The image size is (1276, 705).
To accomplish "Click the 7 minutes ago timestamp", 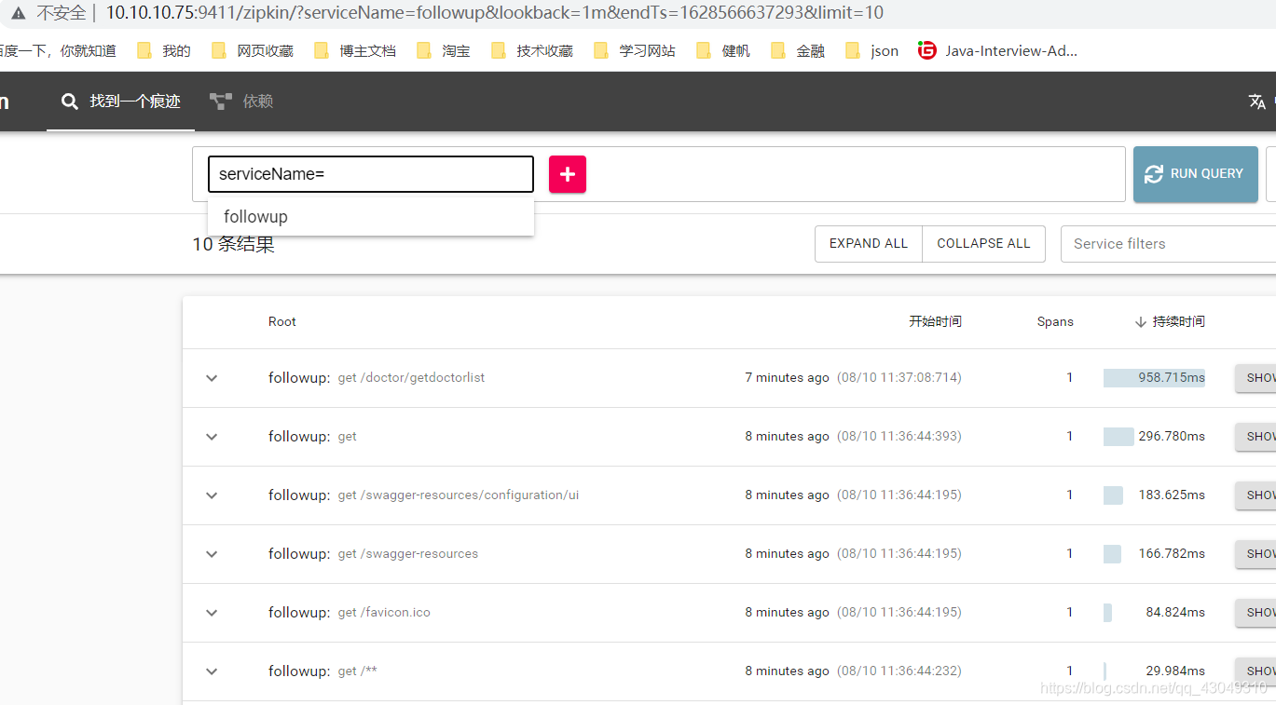I will coord(787,378).
